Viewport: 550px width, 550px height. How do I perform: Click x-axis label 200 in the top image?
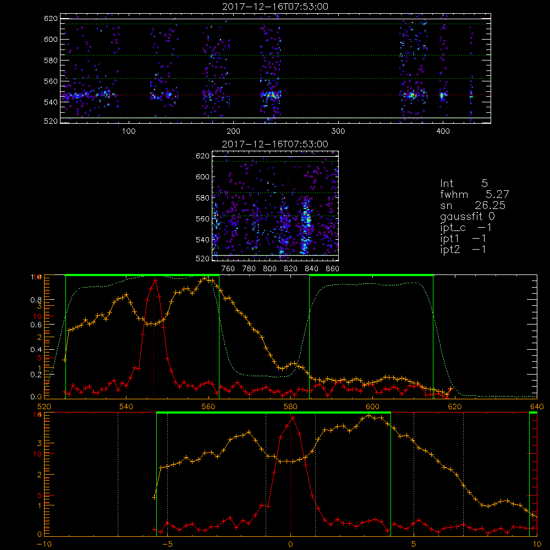tap(233, 131)
